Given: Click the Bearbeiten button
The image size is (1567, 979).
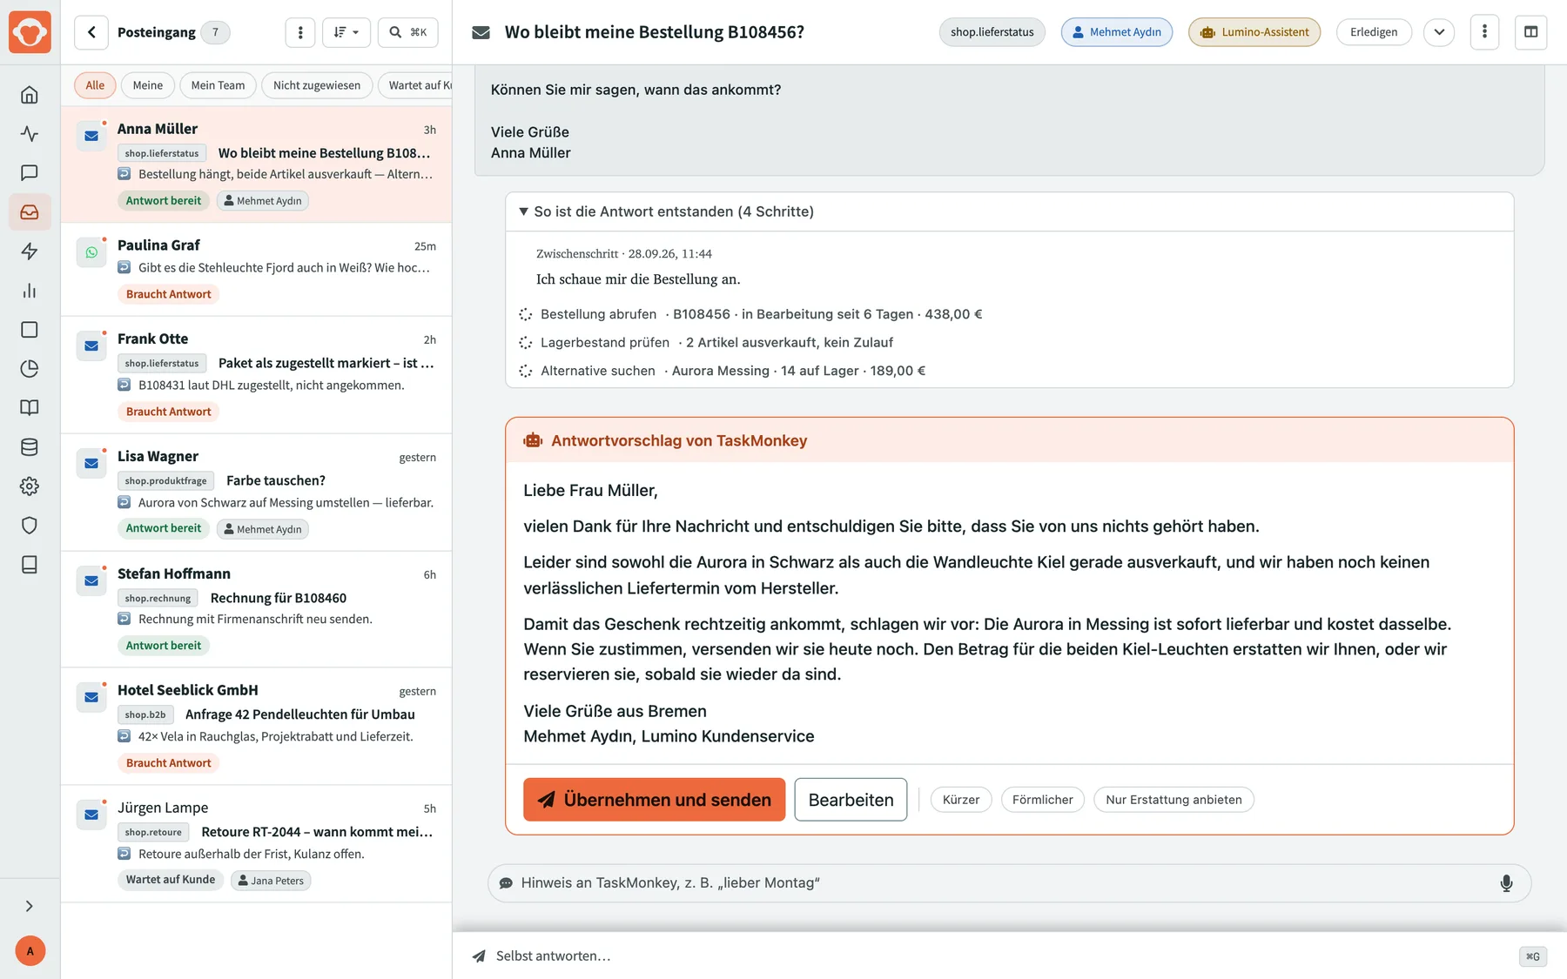Looking at the screenshot, I should (x=851, y=800).
